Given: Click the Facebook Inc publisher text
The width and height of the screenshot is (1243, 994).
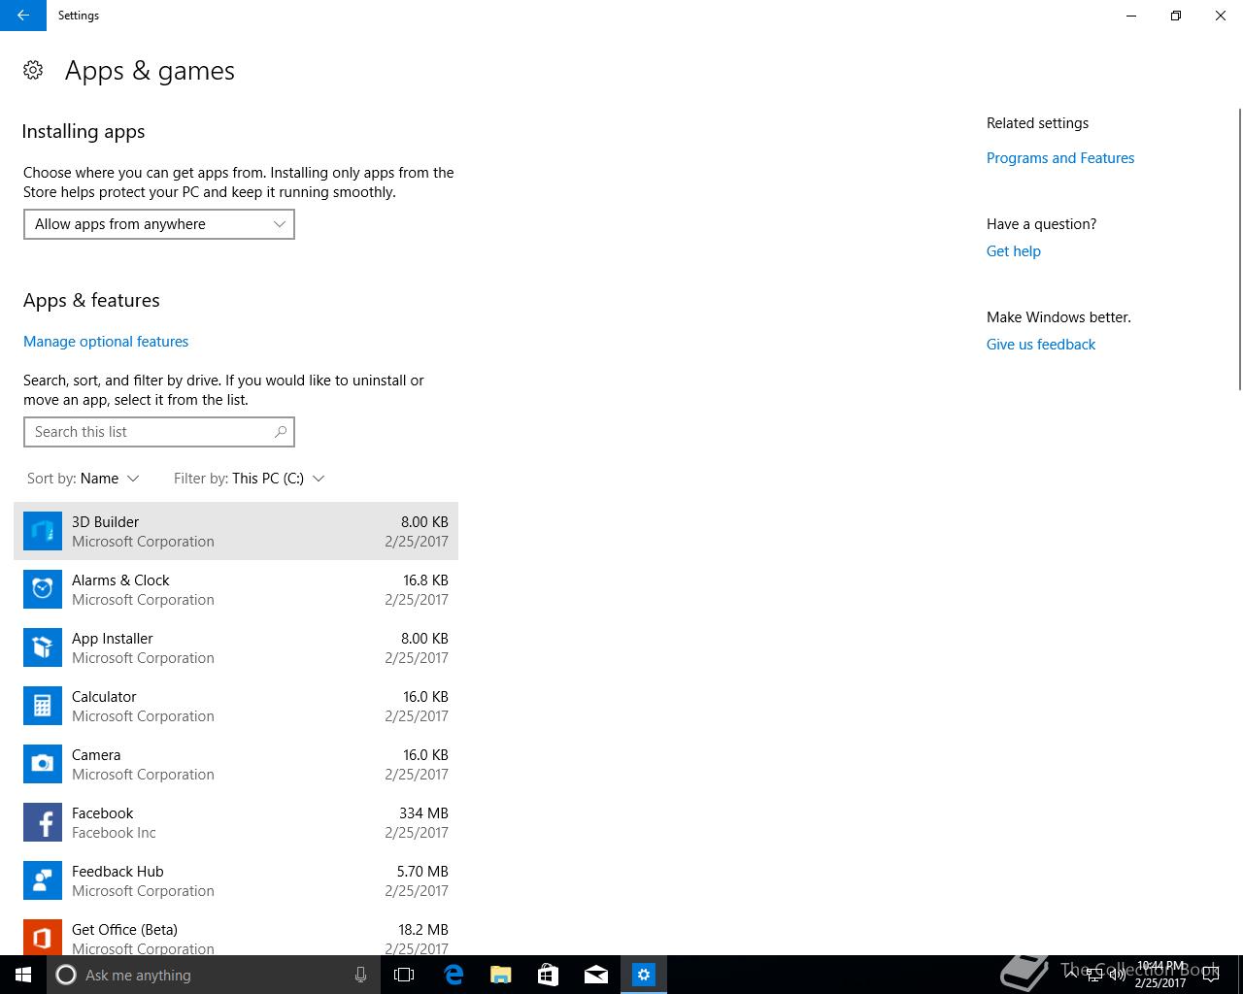Looking at the screenshot, I should point(114,833).
